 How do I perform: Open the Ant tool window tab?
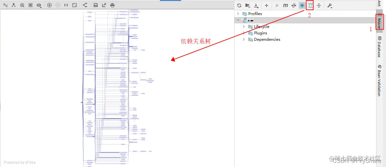380,4
